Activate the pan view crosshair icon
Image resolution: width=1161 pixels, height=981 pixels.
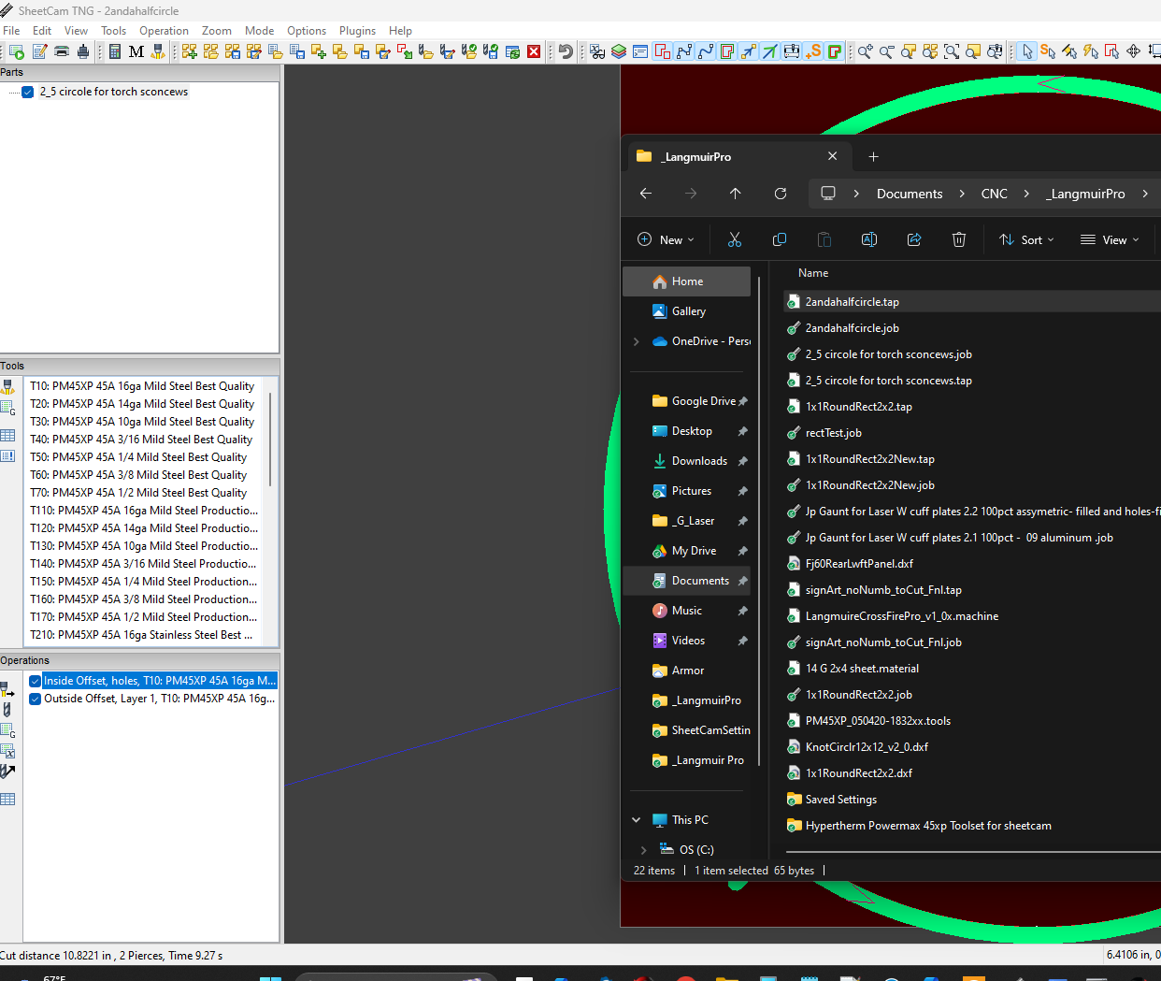[1133, 51]
